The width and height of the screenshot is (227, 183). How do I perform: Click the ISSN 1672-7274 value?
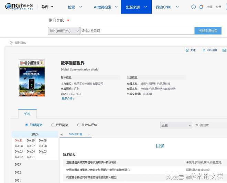[x=75, y=94]
